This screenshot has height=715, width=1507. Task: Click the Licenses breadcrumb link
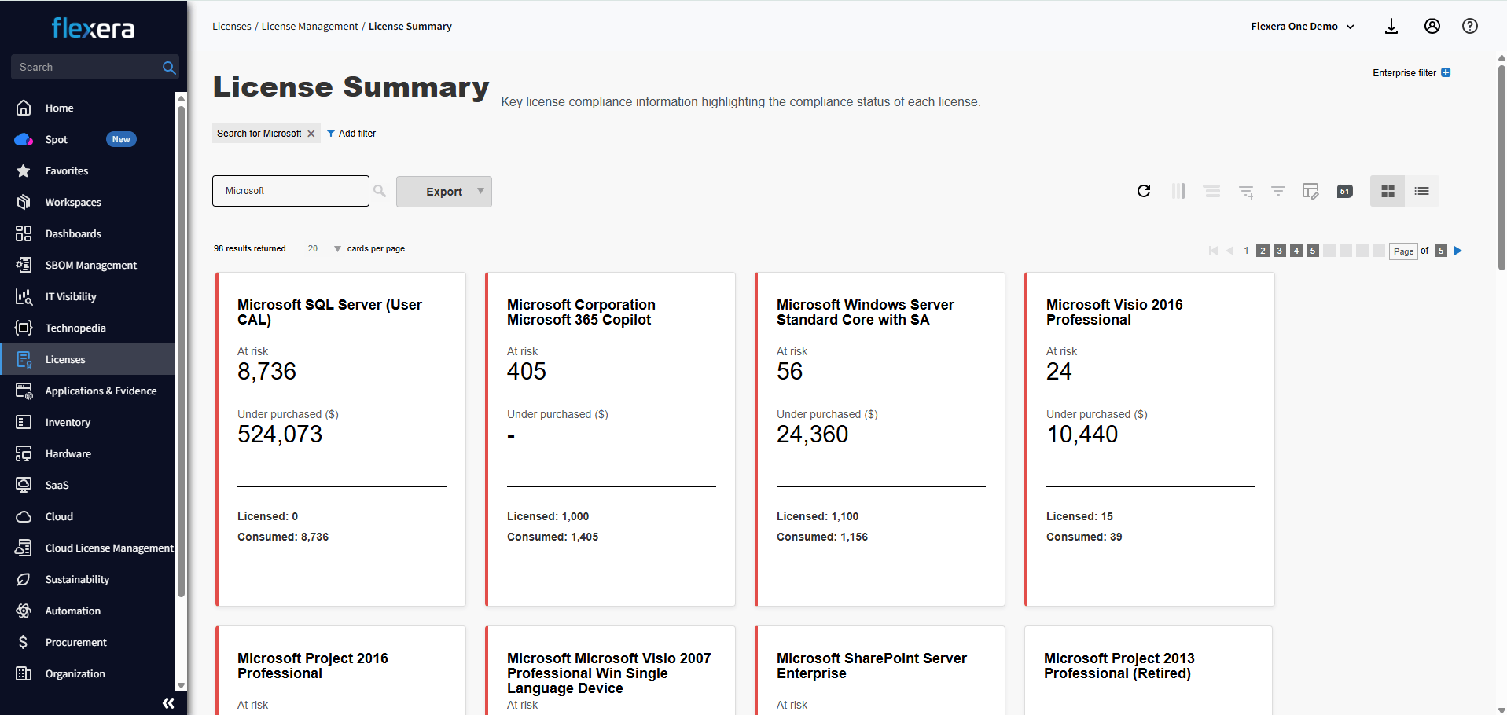231,26
